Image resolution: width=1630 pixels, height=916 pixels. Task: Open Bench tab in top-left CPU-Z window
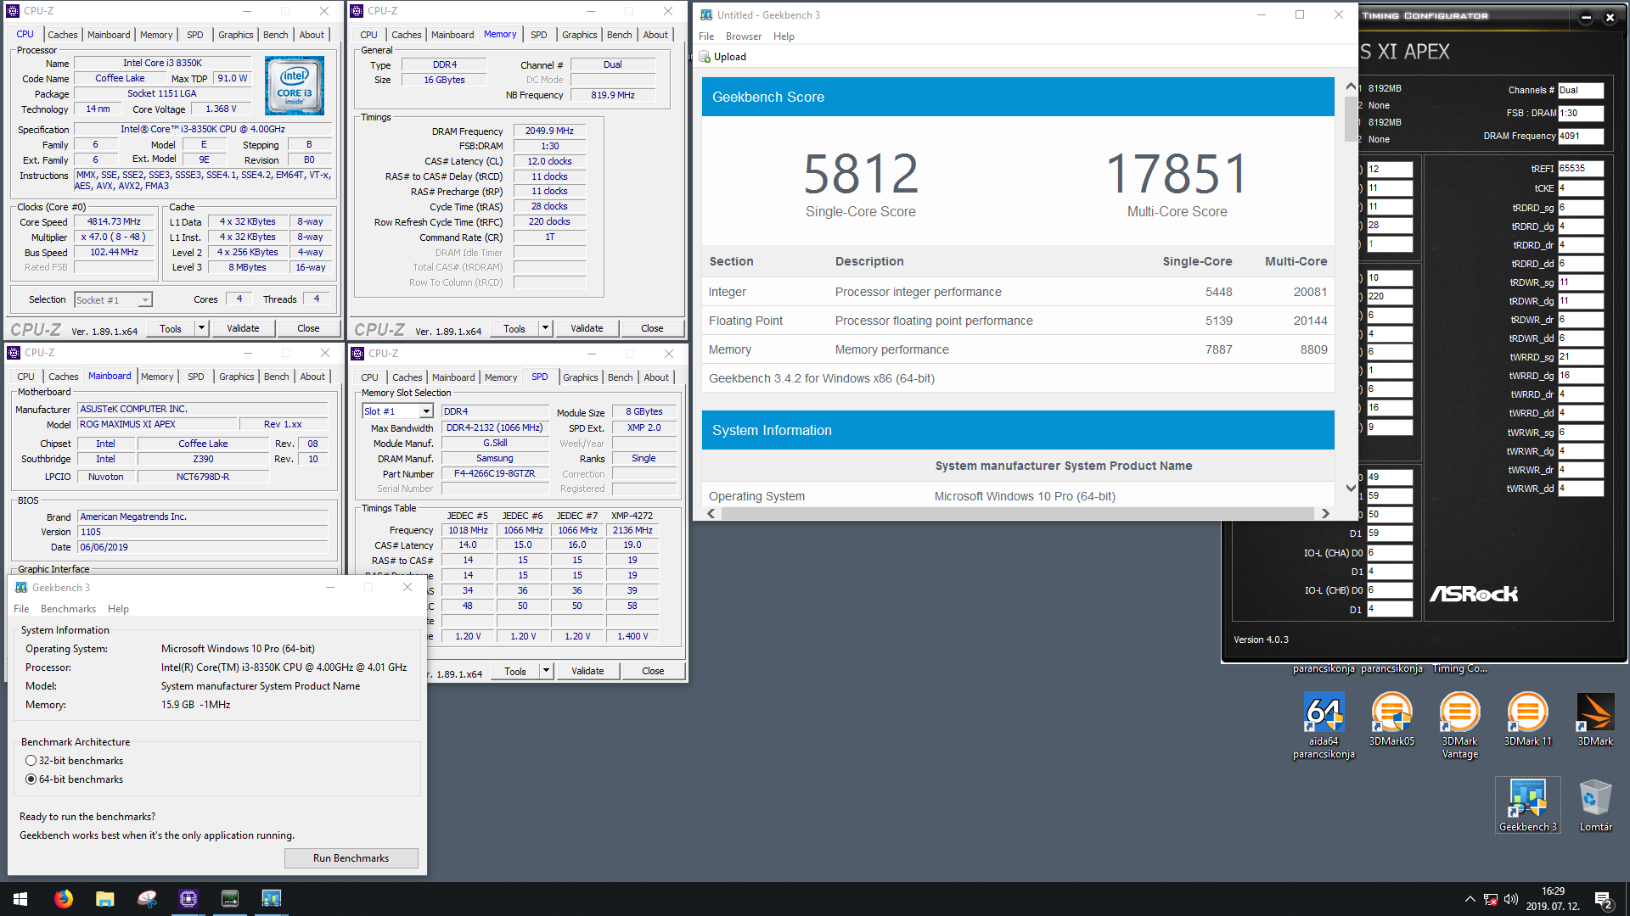[275, 35]
